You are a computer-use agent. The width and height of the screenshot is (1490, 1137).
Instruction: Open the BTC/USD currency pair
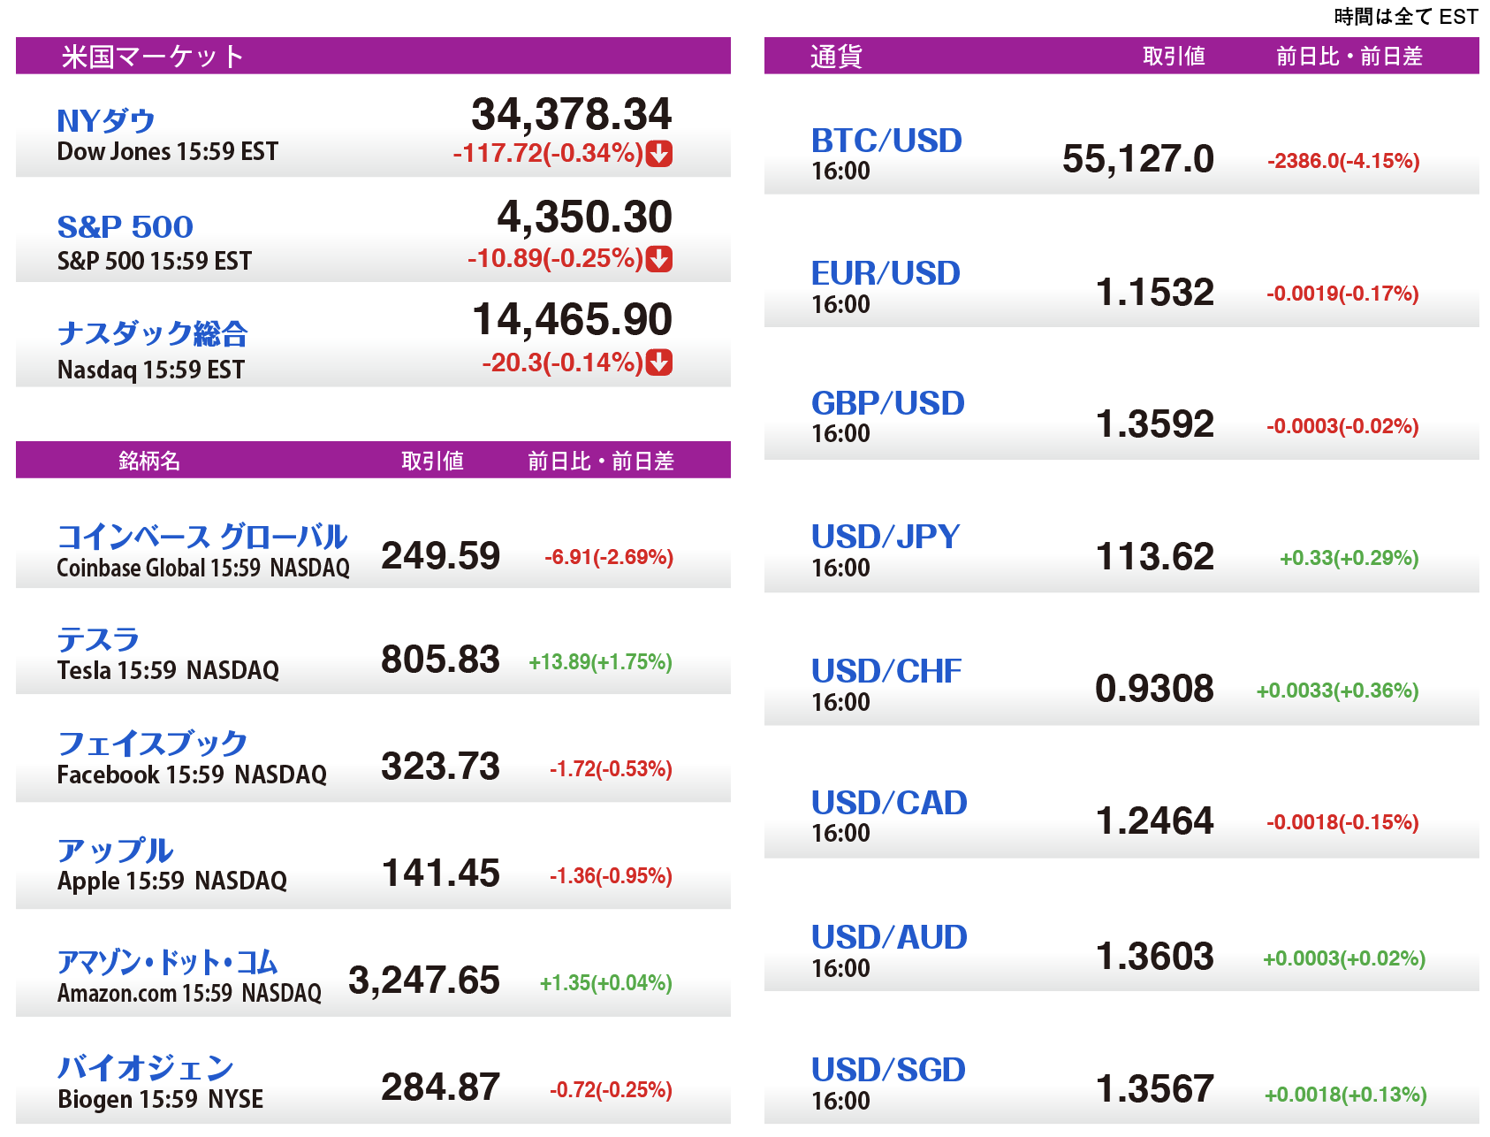click(886, 141)
